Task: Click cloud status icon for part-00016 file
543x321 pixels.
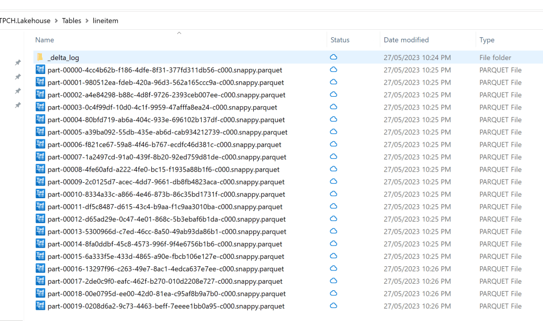Action: 334,269
